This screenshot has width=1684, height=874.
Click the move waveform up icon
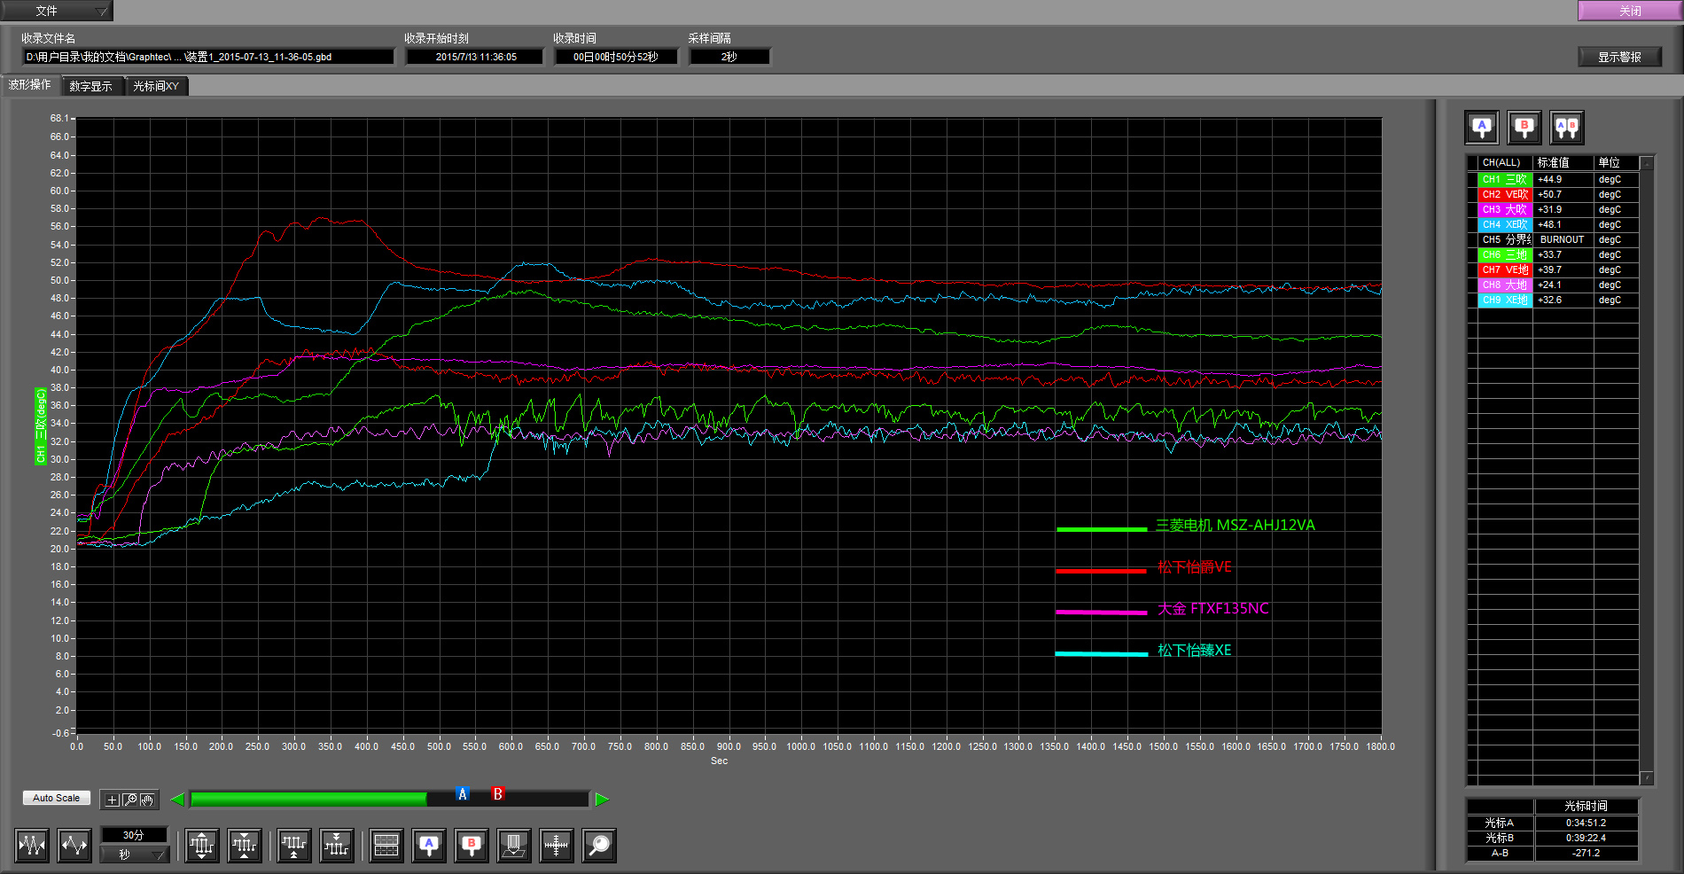(294, 846)
